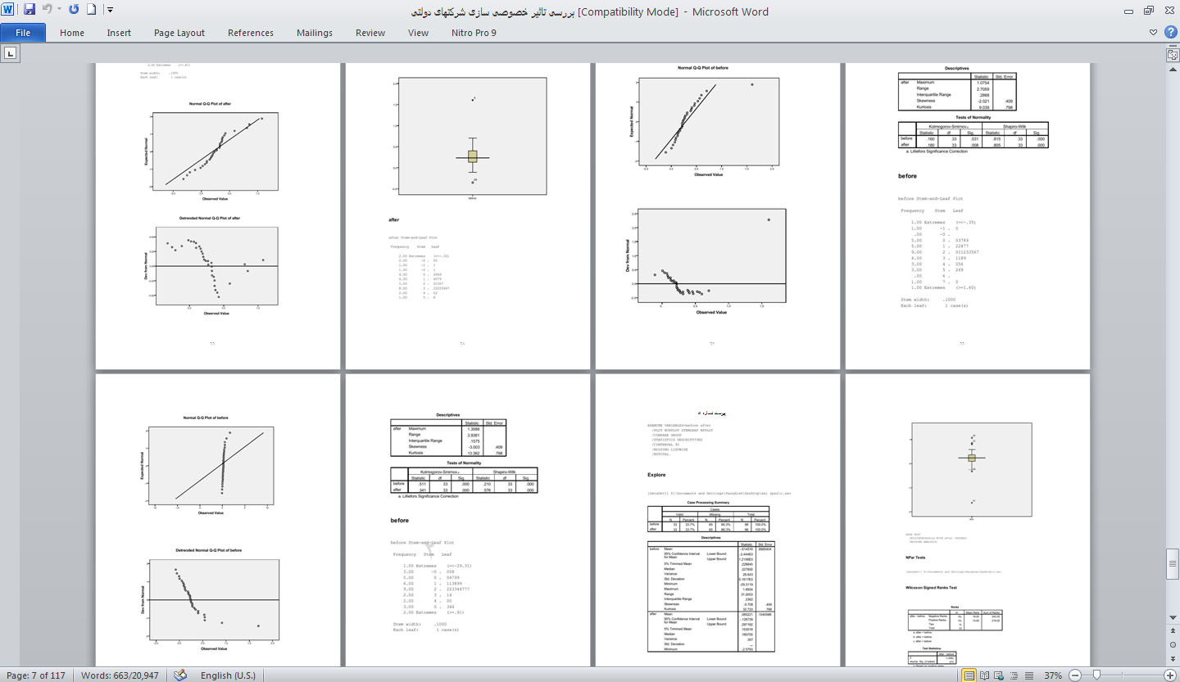This screenshot has width=1180, height=682.
Task: Click the tab stop selector box
Action: pyautogui.click(x=11, y=53)
